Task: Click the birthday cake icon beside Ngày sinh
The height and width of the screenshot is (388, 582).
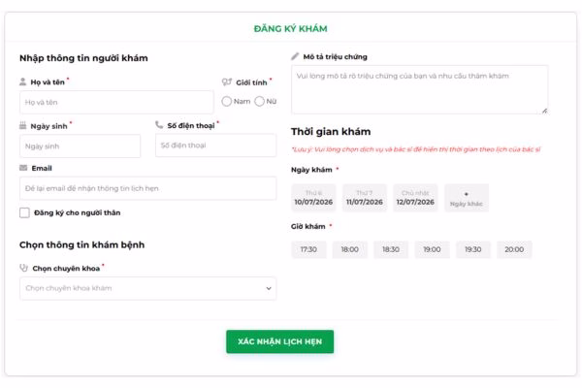Action: click(x=22, y=126)
